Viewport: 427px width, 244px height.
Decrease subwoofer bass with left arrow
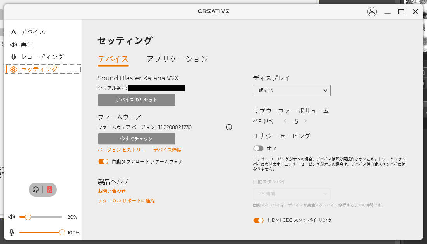[x=285, y=121]
